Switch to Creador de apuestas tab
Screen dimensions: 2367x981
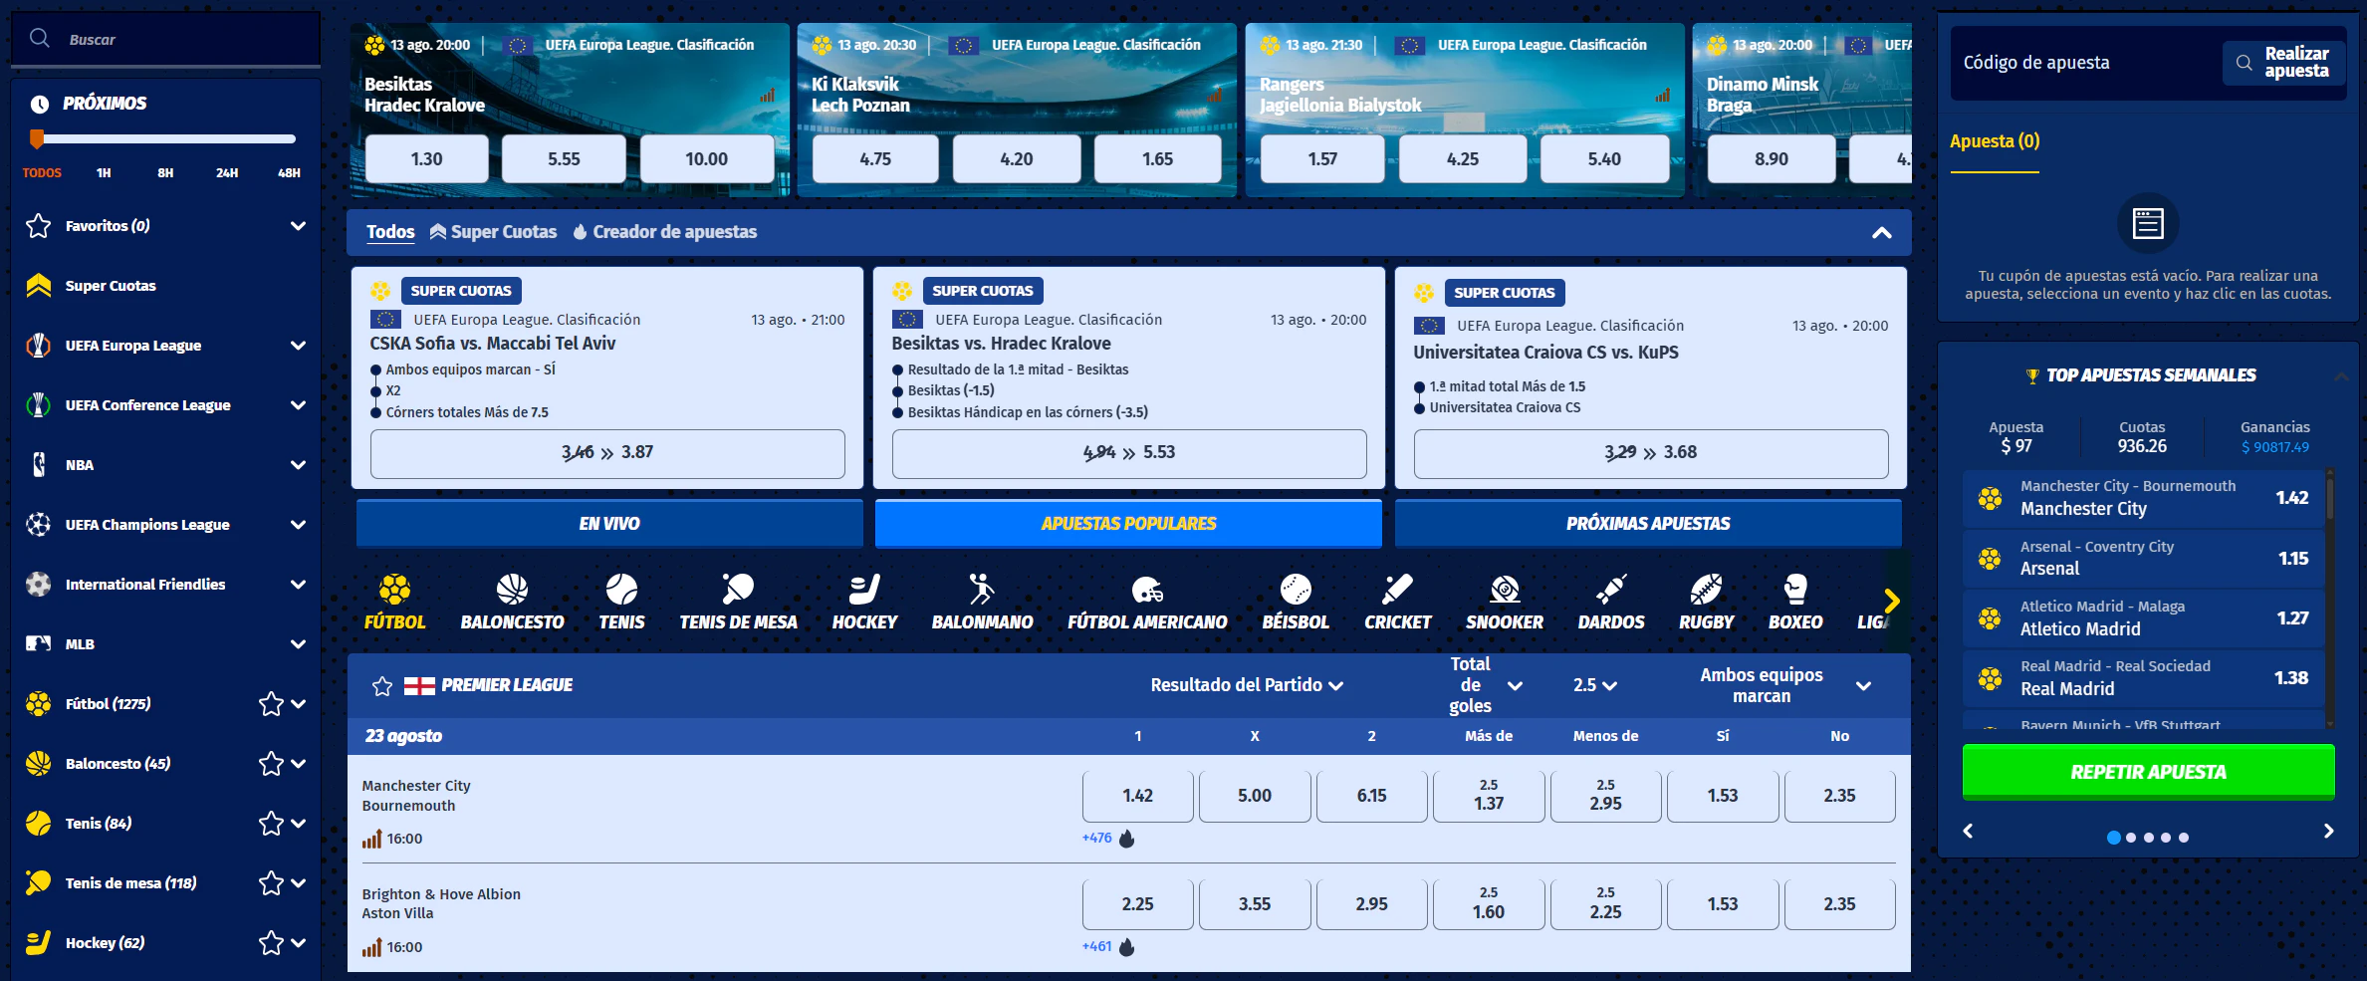pyautogui.click(x=665, y=232)
